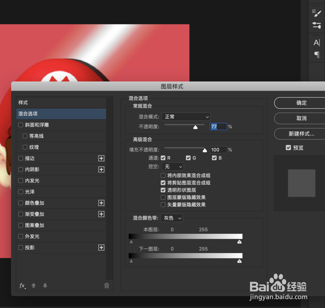
Task: Select 混合选项 in the styles list
Action: [x=61, y=114]
